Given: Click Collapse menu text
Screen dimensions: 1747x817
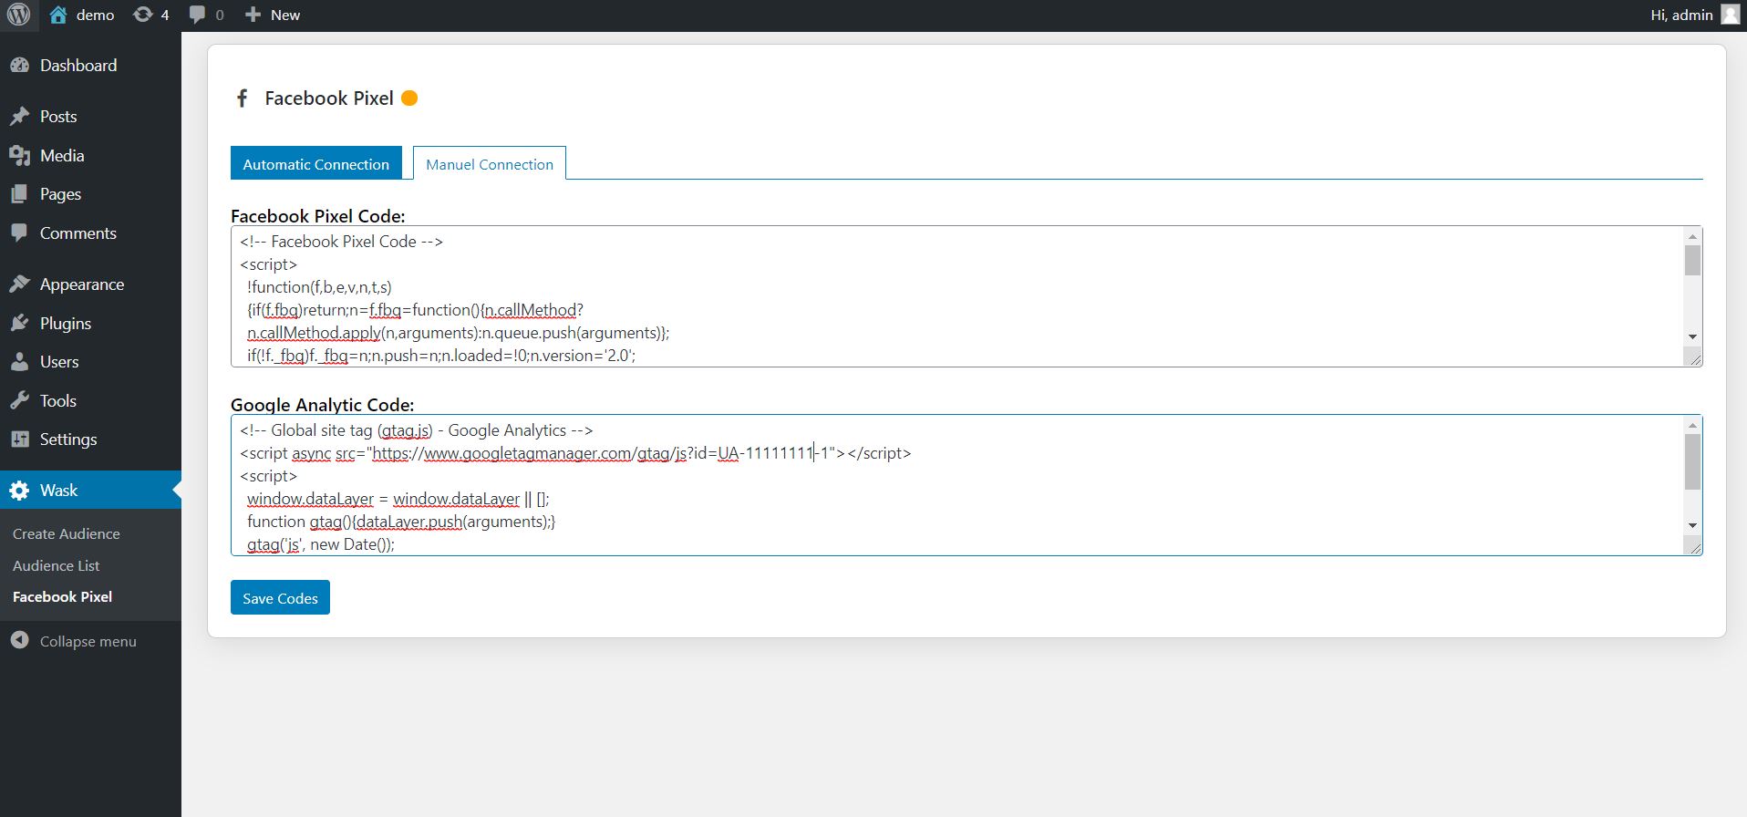Looking at the screenshot, I should [x=88, y=641].
